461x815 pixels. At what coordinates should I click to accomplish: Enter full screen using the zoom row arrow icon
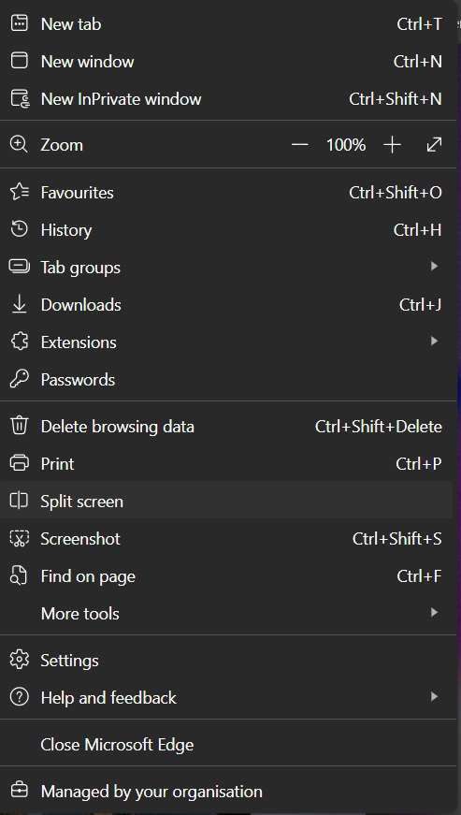pyautogui.click(x=434, y=144)
